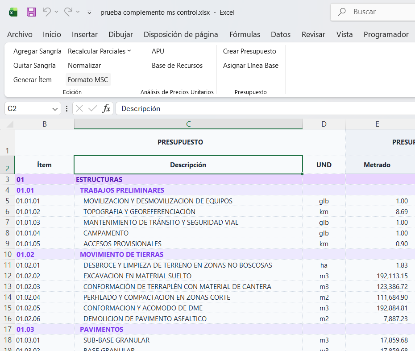
Task: Select row 10 header
Action: click(x=8, y=254)
